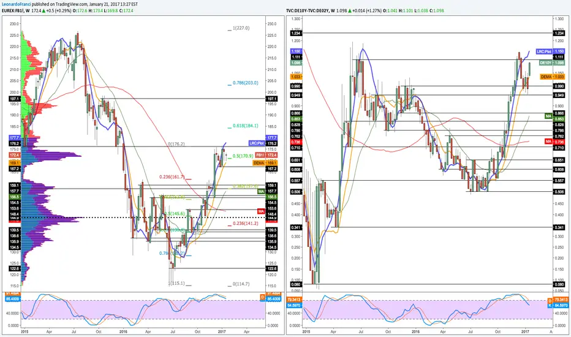This screenshot has height=337, width=571.
Task: Click the 0.236(161.7) Fibonacci level label
Action: [172, 177]
